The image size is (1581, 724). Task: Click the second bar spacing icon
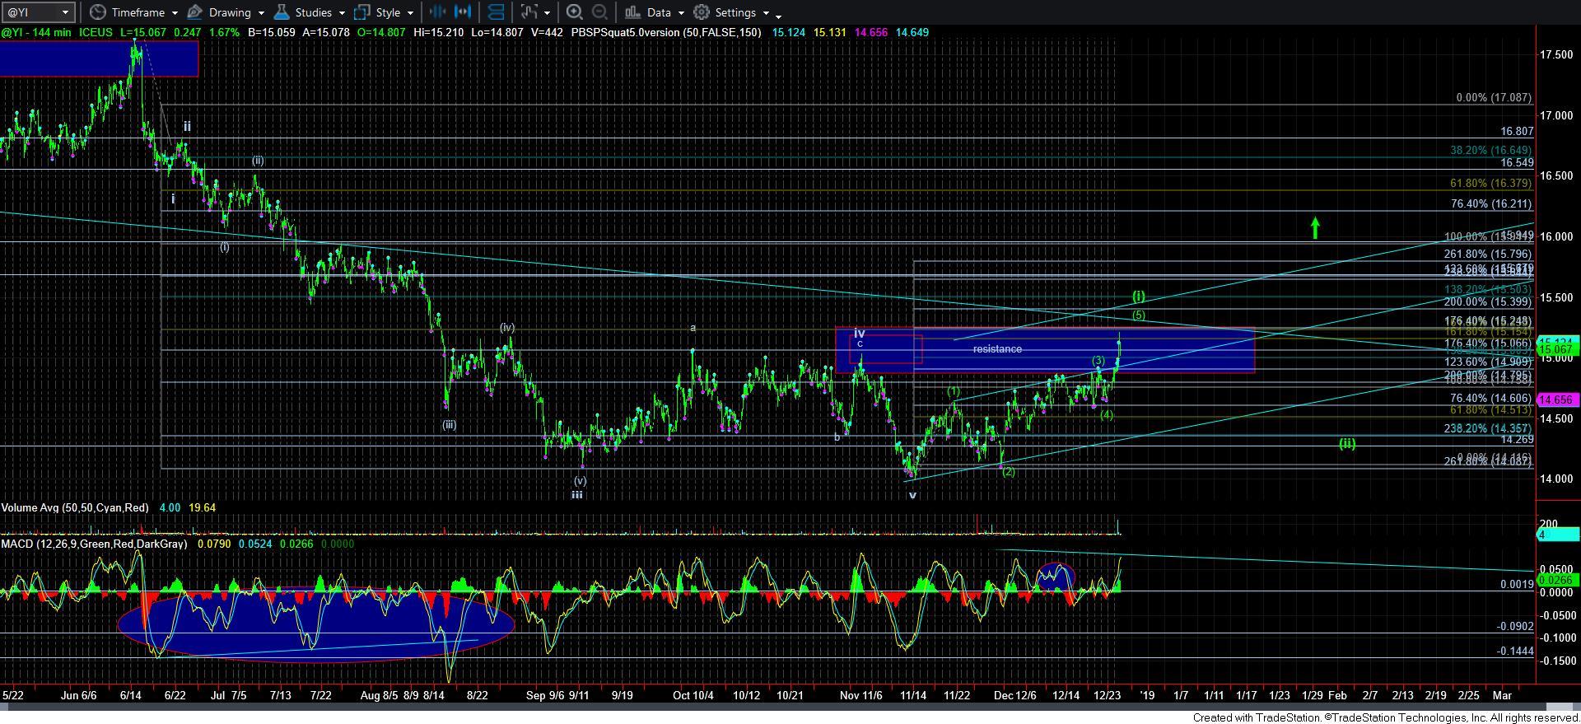[463, 12]
